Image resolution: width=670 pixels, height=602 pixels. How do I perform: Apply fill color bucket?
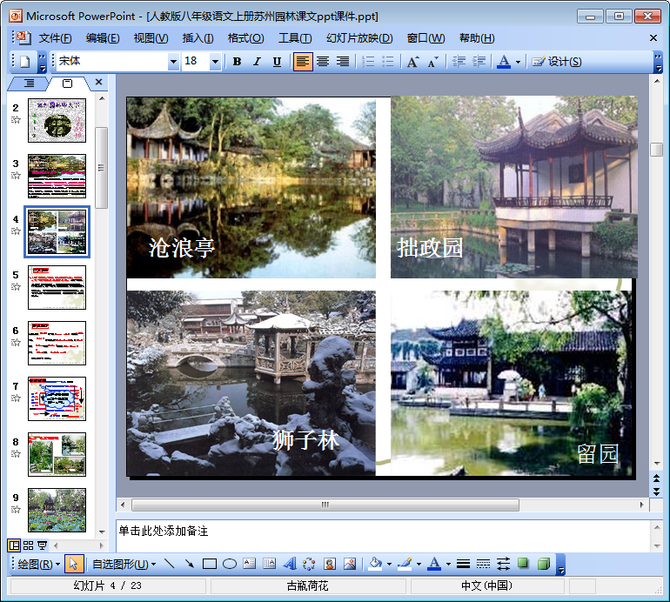coord(376,565)
